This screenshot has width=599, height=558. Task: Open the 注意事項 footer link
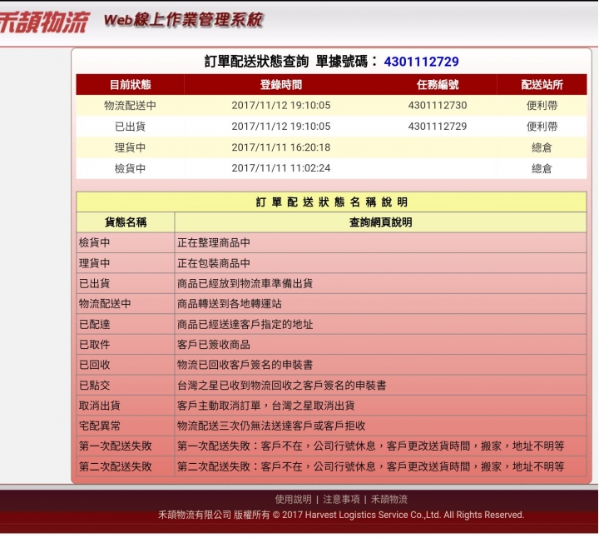coord(341,499)
